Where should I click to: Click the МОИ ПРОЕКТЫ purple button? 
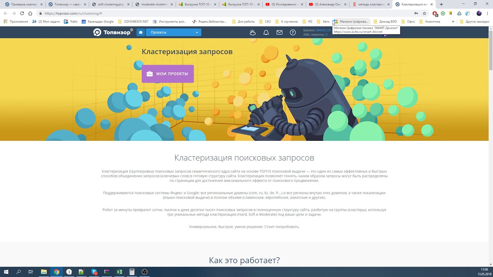coord(168,74)
